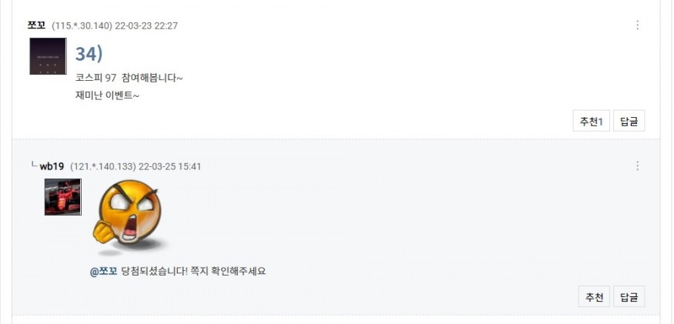
Task: Click the angry yellow emoticon sticker
Action: click(128, 217)
